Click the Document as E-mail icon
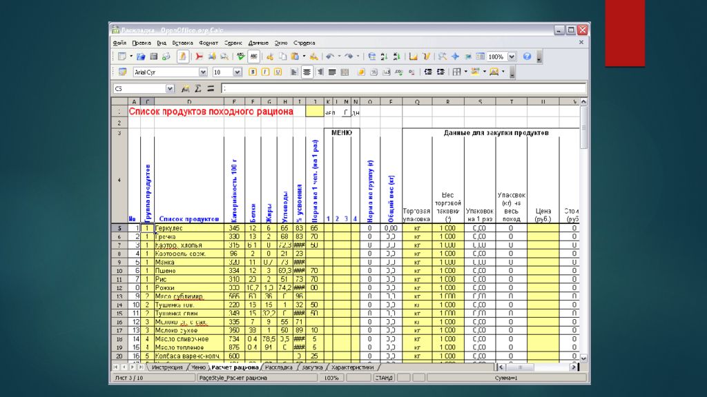This screenshot has height=397, width=707. click(166, 57)
